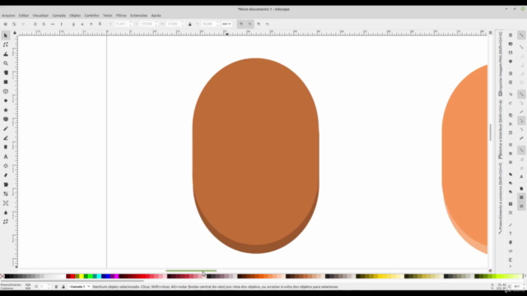Screen dimensions: 527x296
Task: Toggle scale stroke width with object
Action: coord(241,24)
